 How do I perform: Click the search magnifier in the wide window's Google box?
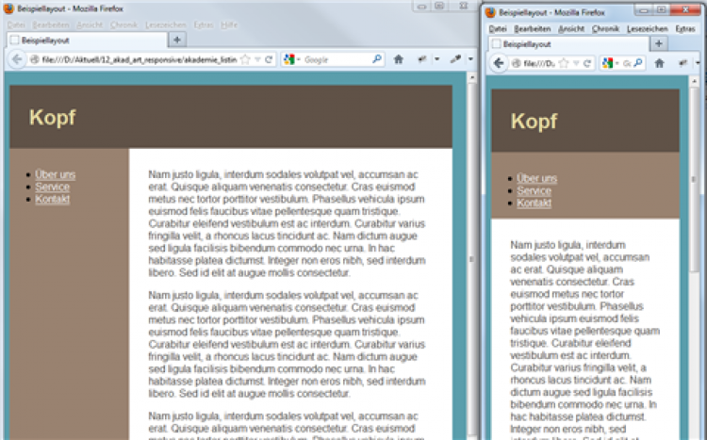377,59
